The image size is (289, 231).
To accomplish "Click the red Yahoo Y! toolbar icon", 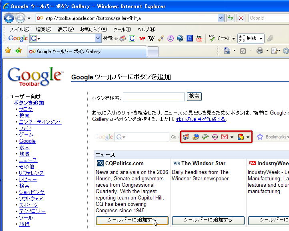I will (x=142, y=38).
